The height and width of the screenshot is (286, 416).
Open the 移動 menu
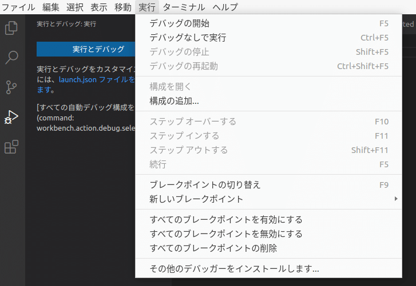click(x=123, y=7)
